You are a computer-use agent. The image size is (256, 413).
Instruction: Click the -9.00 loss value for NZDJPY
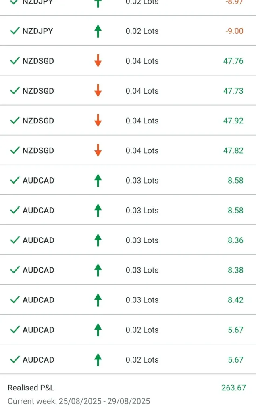(233, 31)
